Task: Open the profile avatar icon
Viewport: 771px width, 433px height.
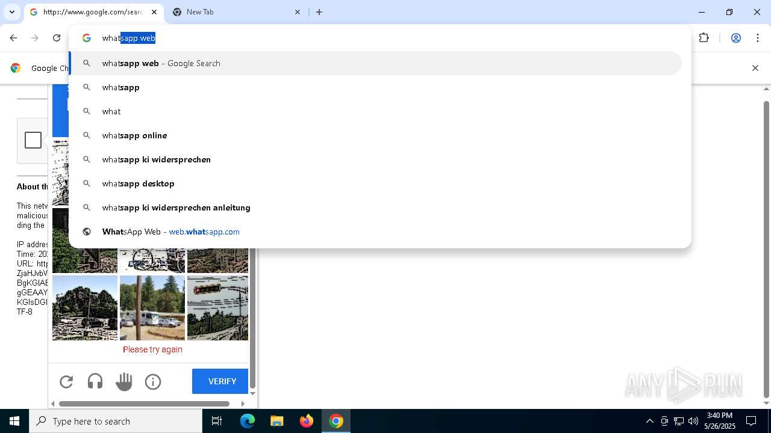Action: click(735, 38)
